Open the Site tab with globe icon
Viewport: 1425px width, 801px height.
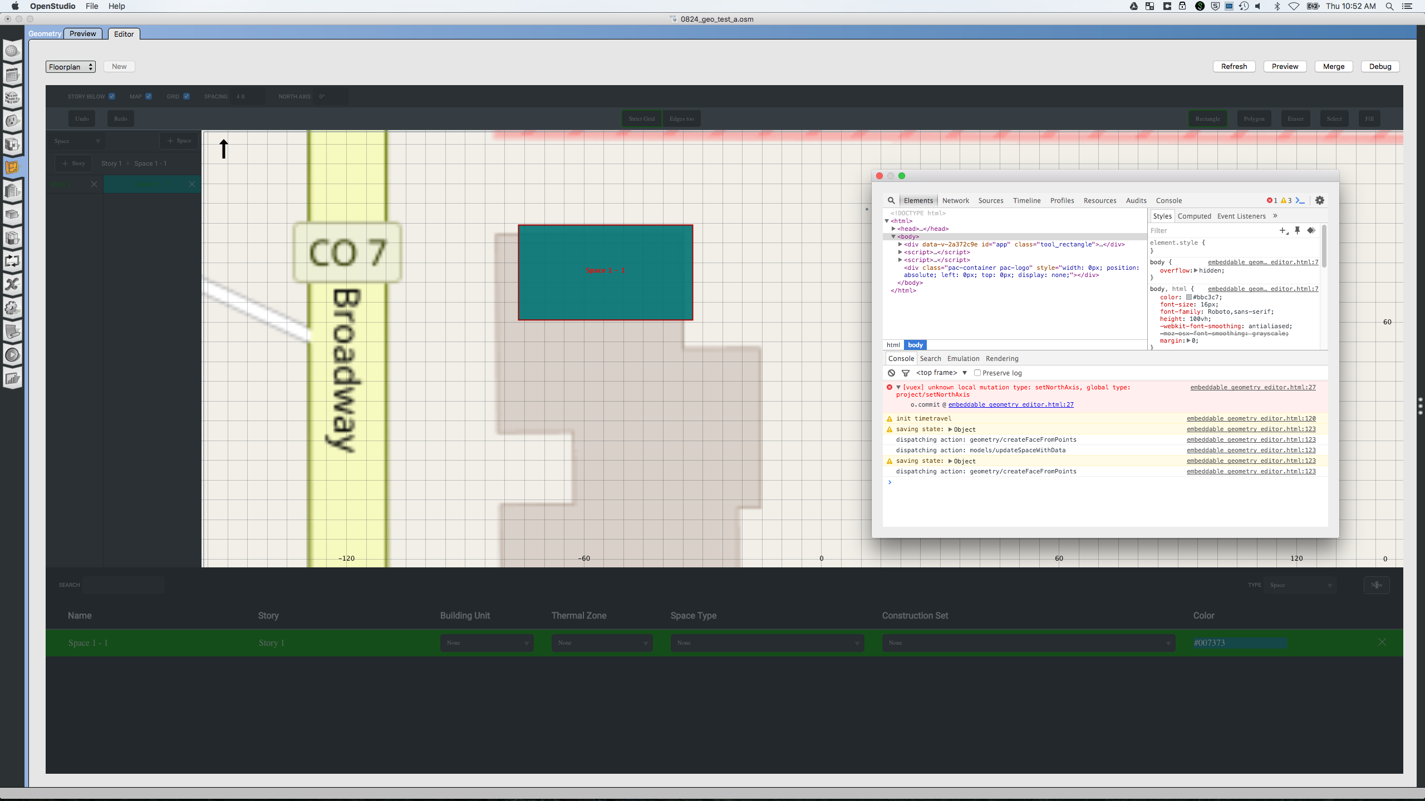pyautogui.click(x=12, y=51)
